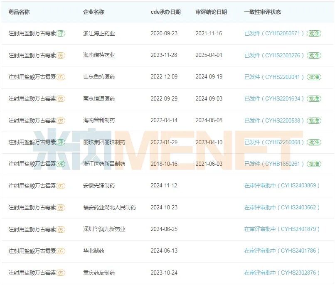This screenshot has height=285, width=335.
Task: Open the 已发件 (CYHS2303276) status link
Action: pos(274,55)
